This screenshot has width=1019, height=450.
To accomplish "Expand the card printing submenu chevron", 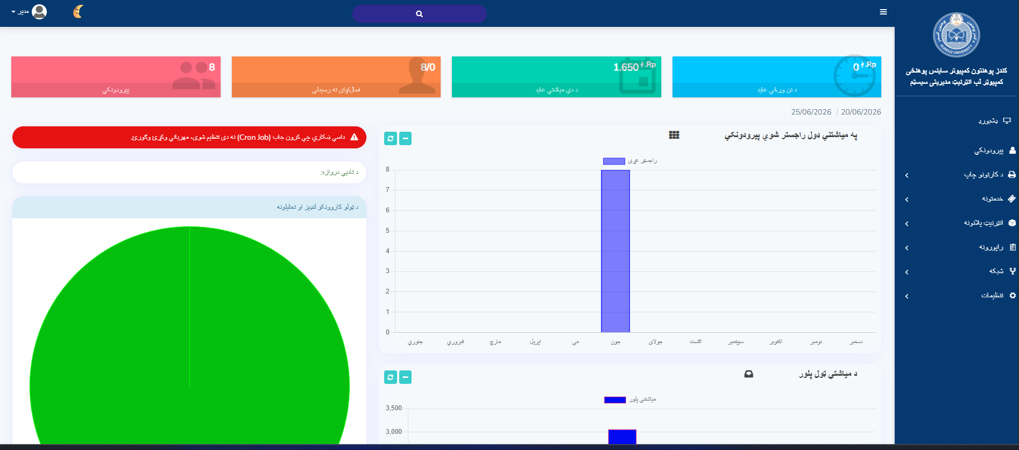I will click(907, 175).
